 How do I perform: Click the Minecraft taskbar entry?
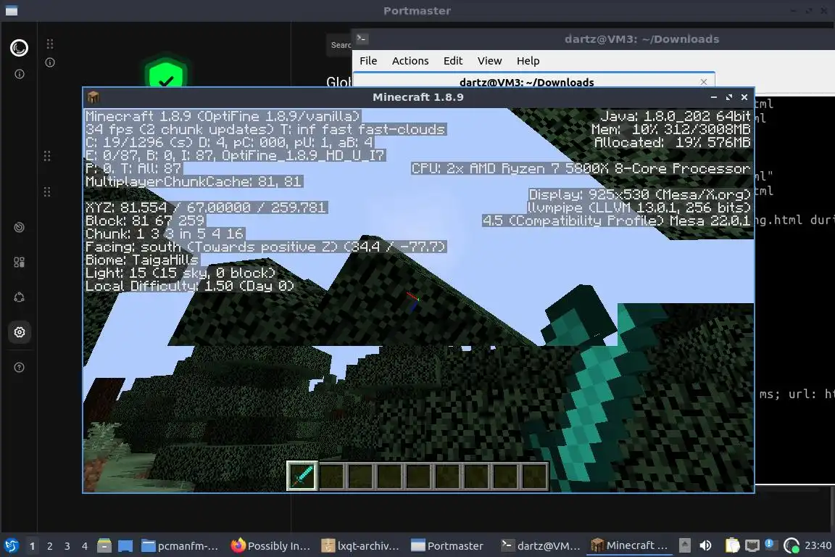click(630, 545)
